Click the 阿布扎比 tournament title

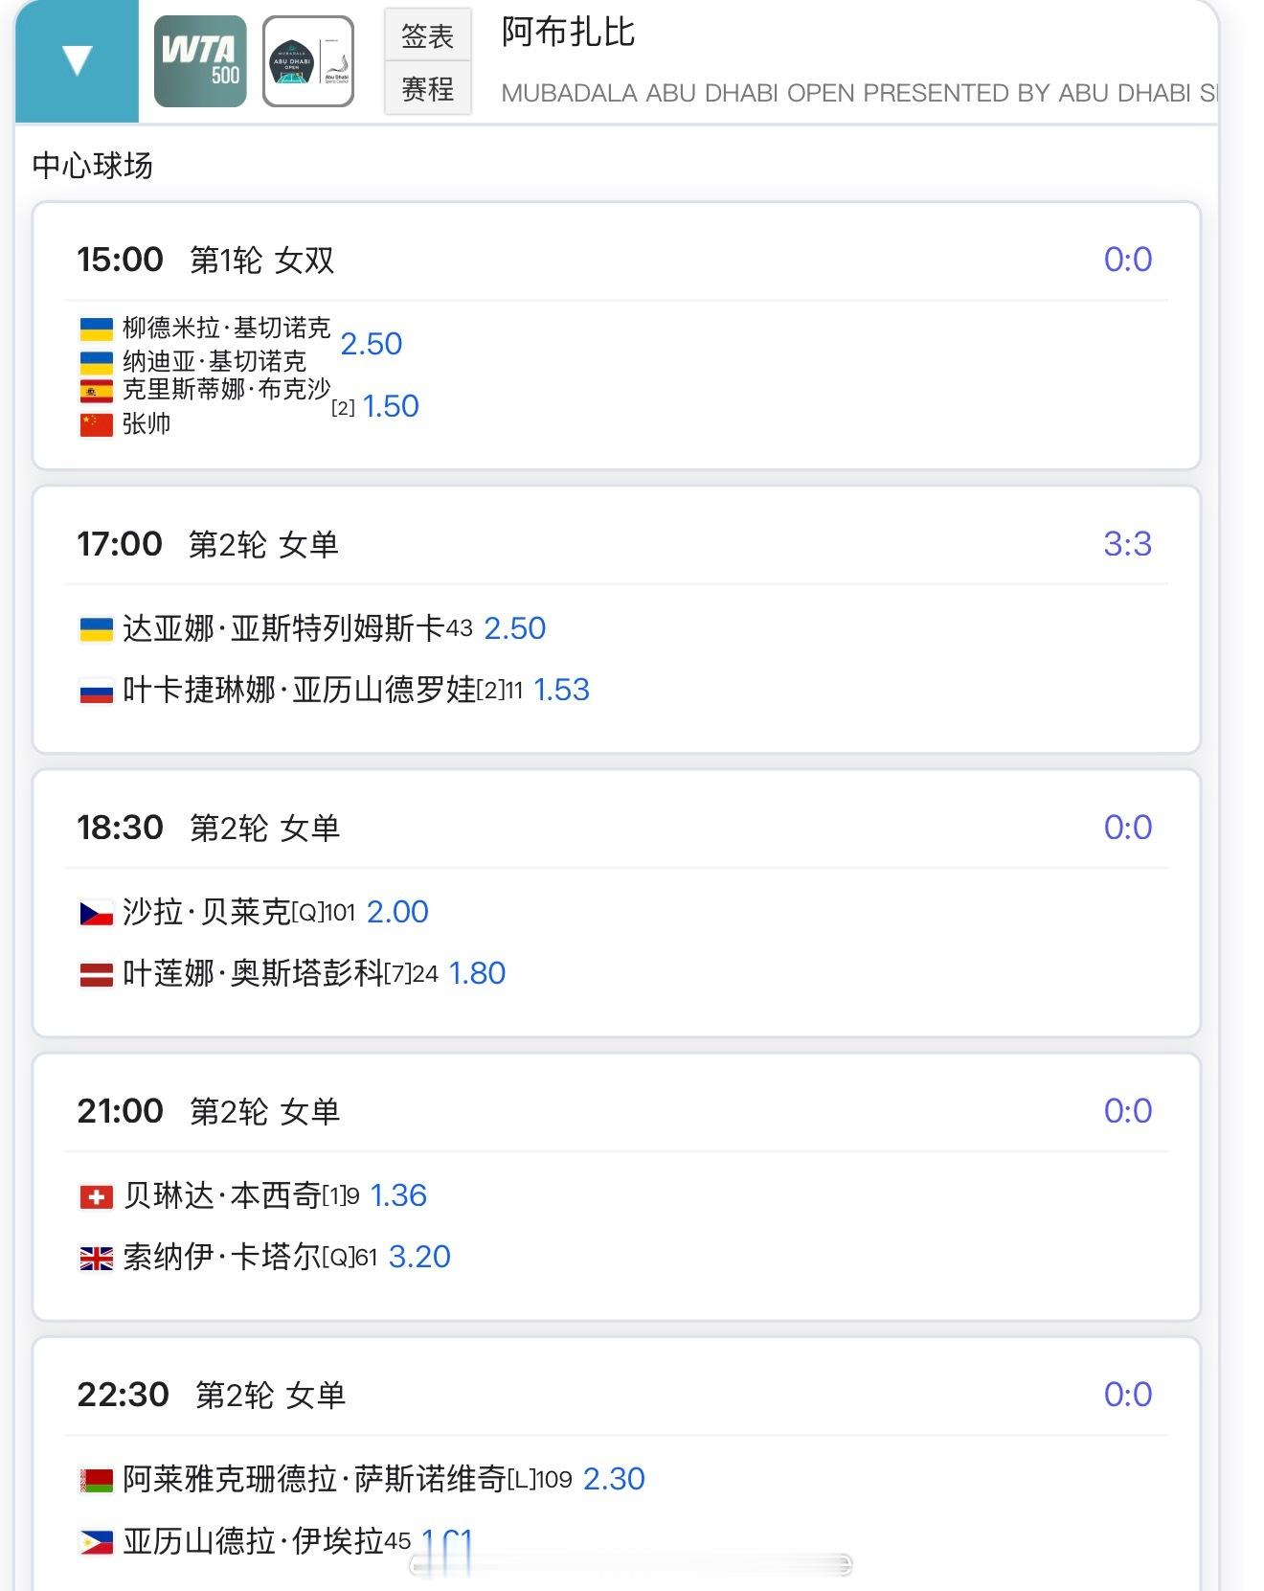click(x=568, y=33)
